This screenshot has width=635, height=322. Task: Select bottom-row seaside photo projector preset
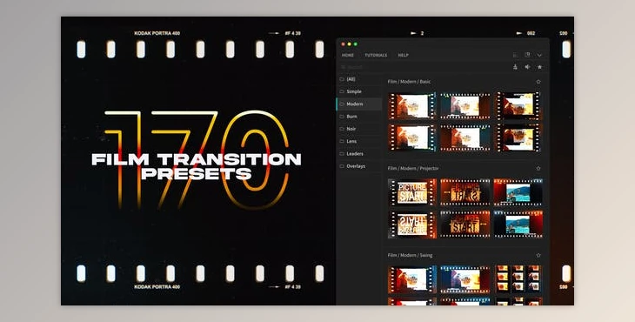click(x=518, y=224)
